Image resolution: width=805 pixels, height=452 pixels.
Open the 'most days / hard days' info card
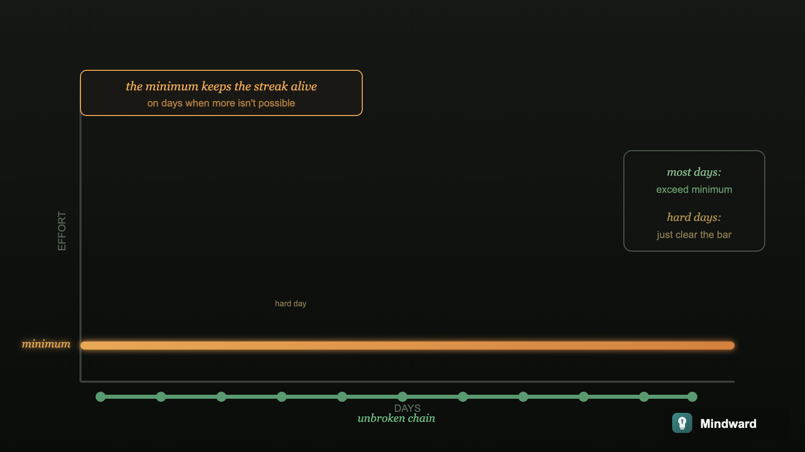click(694, 201)
